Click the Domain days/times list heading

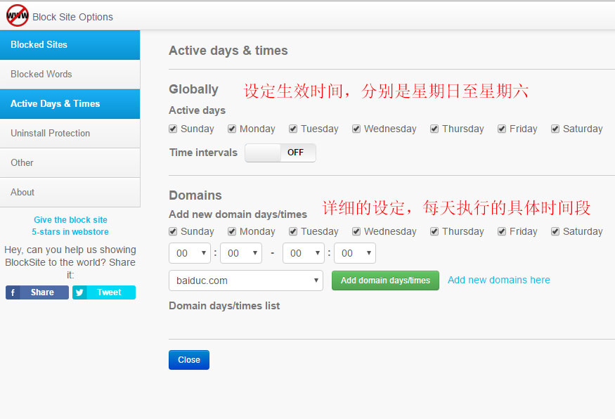(224, 306)
